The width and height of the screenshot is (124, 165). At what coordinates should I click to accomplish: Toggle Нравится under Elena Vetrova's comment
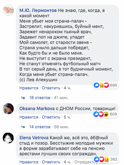point(29,162)
